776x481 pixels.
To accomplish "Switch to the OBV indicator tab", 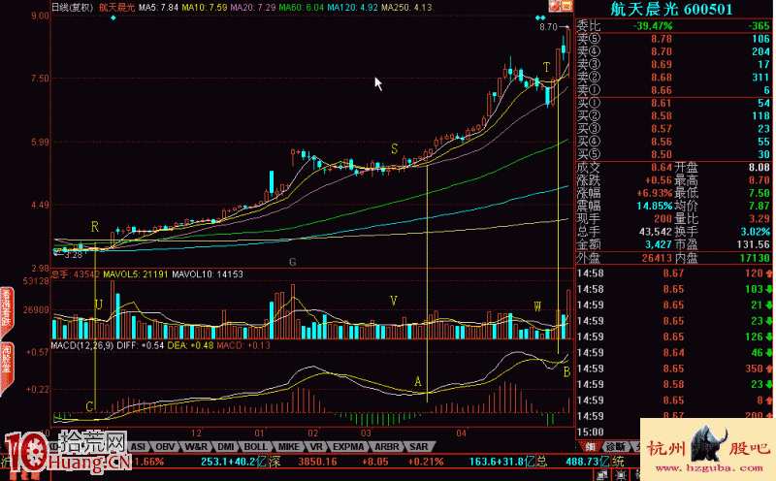I will [x=165, y=446].
